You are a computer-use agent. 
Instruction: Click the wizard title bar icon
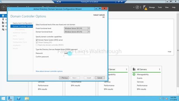(9, 9)
